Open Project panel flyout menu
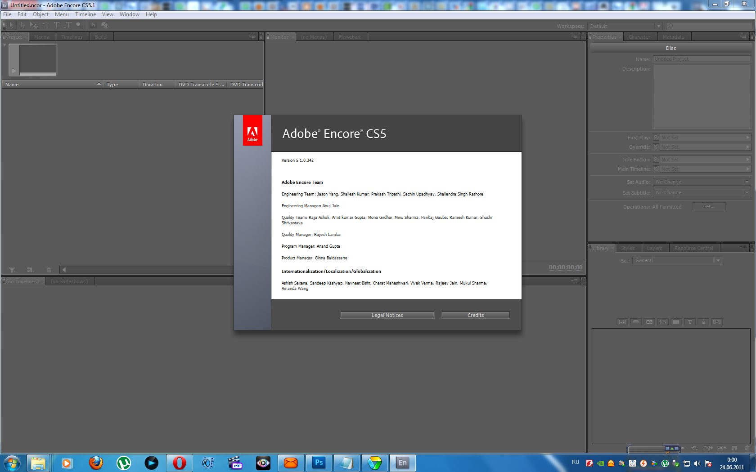 click(252, 36)
